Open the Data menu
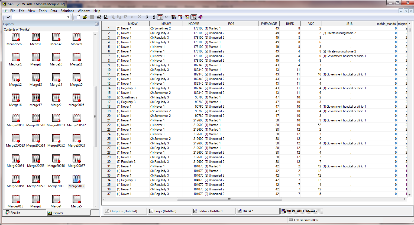Screen dimensions: 414x225 (x=54, y=11)
